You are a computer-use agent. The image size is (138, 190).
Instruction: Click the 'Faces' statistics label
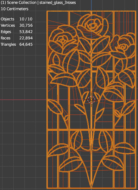tap(6, 38)
